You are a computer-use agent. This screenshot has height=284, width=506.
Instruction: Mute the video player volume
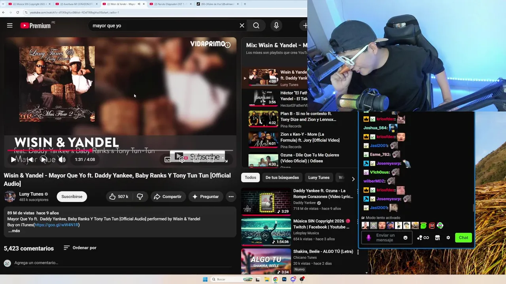point(62,159)
